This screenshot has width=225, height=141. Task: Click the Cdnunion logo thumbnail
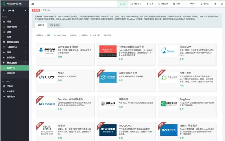tap(169, 51)
